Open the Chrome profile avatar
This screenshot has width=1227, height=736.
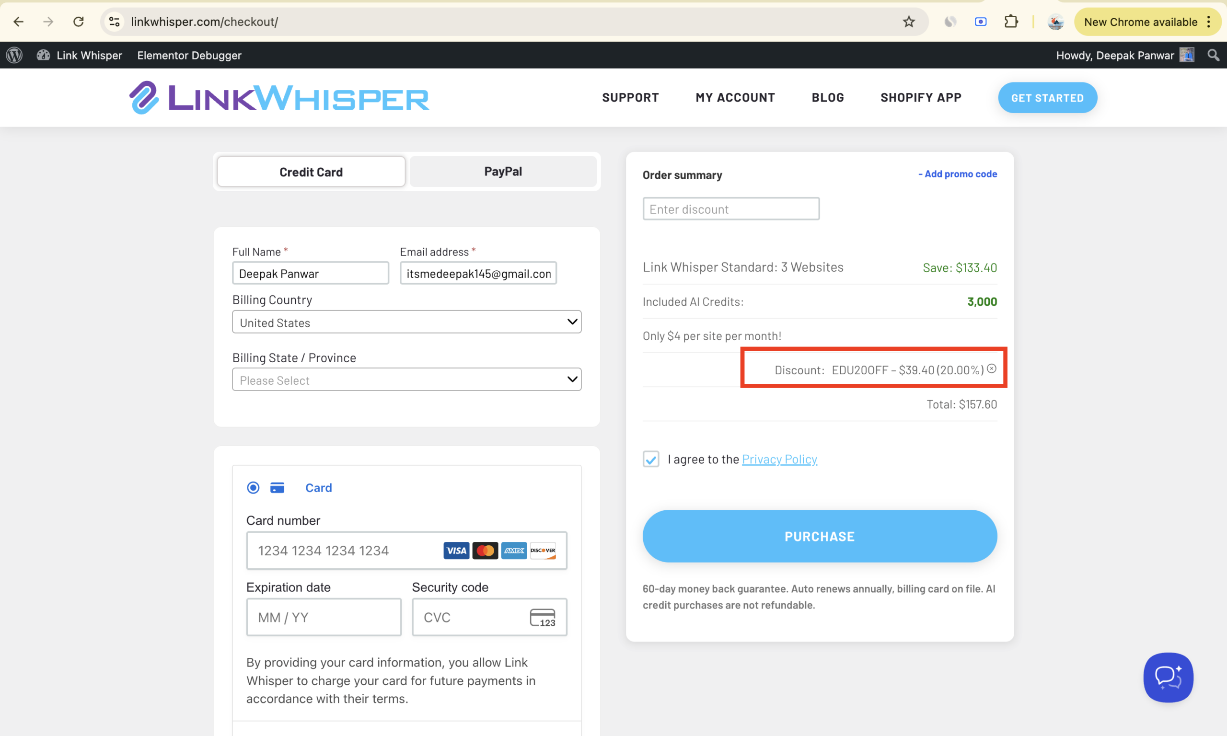tap(1055, 22)
